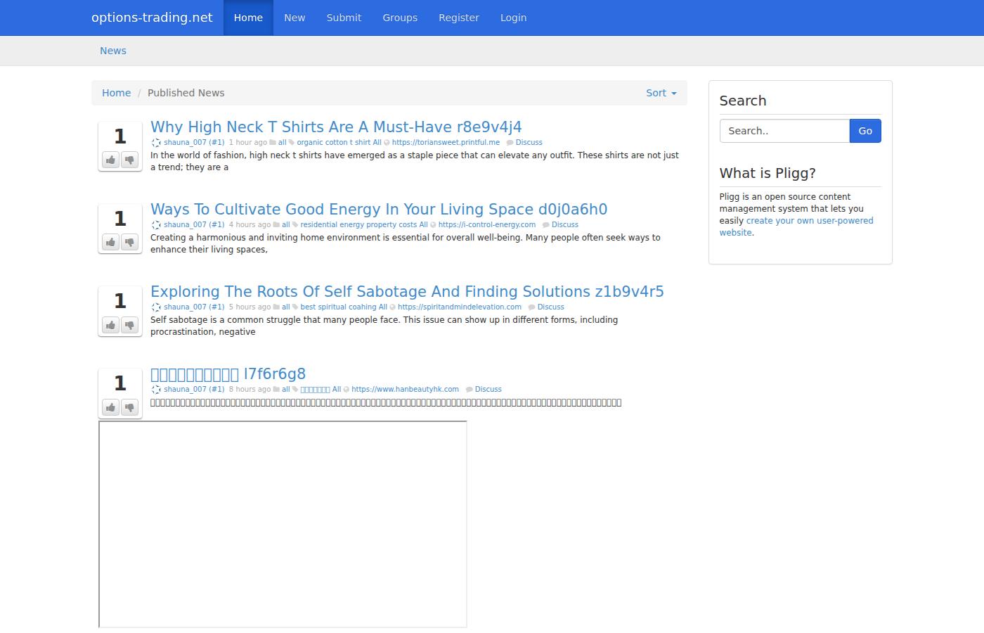Click the comment bubble icon in Good Energy story
The image size is (984, 633).
click(545, 225)
